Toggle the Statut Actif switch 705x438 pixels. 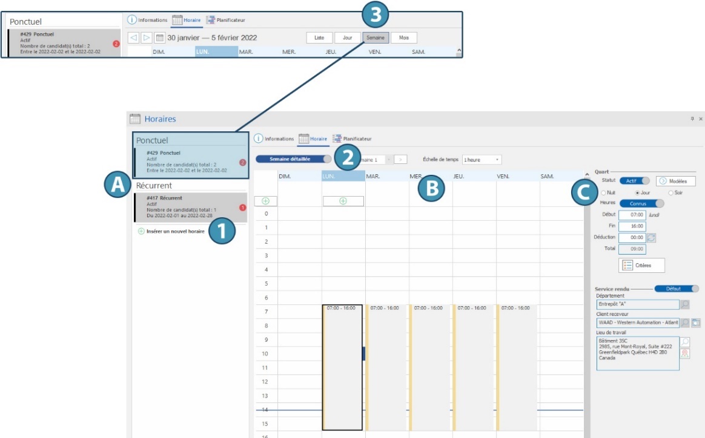click(634, 181)
